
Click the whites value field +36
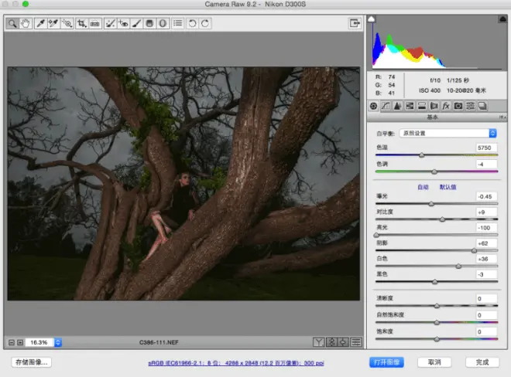pyautogui.click(x=486, y=259)
